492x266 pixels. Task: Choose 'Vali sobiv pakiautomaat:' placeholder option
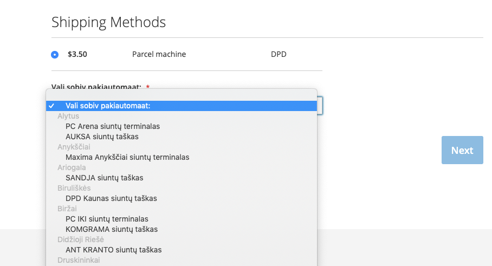[182, 106]
